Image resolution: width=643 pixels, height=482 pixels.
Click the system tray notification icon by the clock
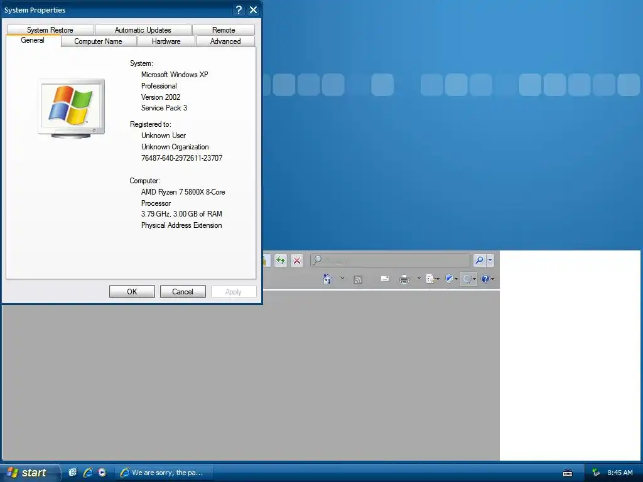click(x=596, y=473)
